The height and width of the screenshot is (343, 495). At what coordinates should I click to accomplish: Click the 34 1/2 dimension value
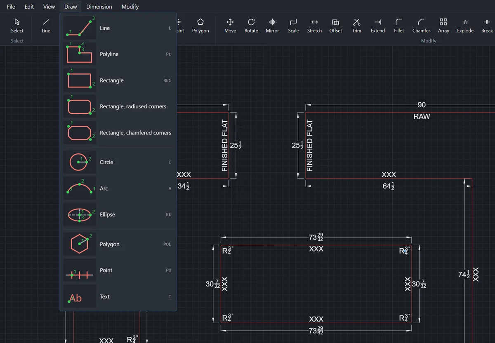point(183,186)
